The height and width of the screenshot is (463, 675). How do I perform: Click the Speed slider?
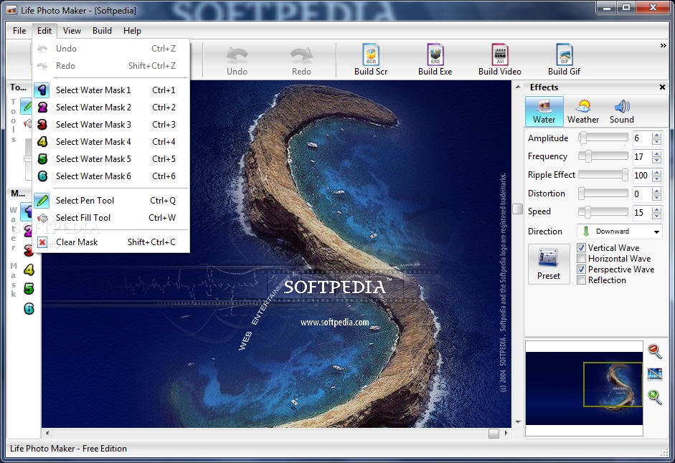603,211
